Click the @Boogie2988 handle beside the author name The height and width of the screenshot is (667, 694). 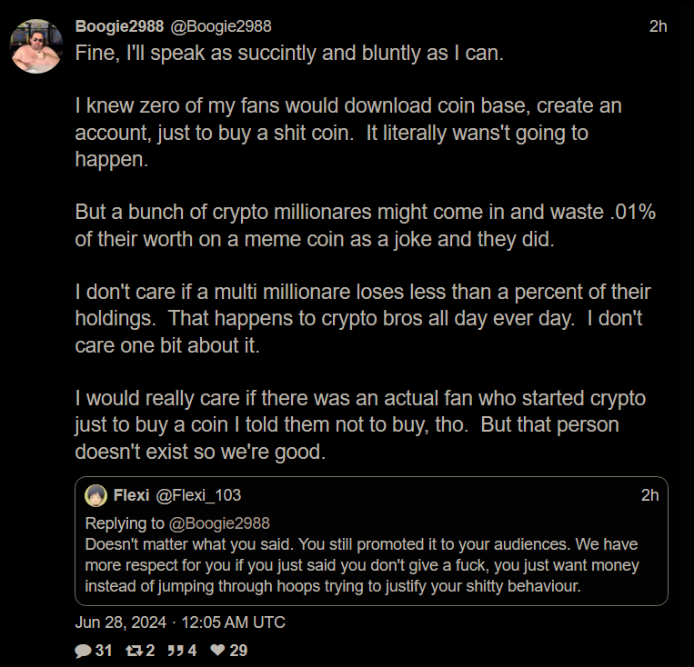coord(221,26)
